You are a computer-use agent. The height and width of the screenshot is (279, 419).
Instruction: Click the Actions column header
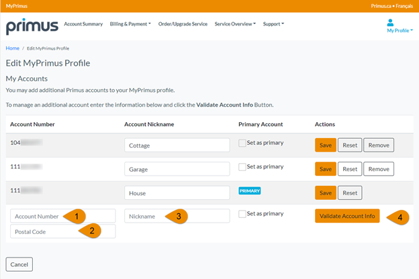tap(325, 124)
